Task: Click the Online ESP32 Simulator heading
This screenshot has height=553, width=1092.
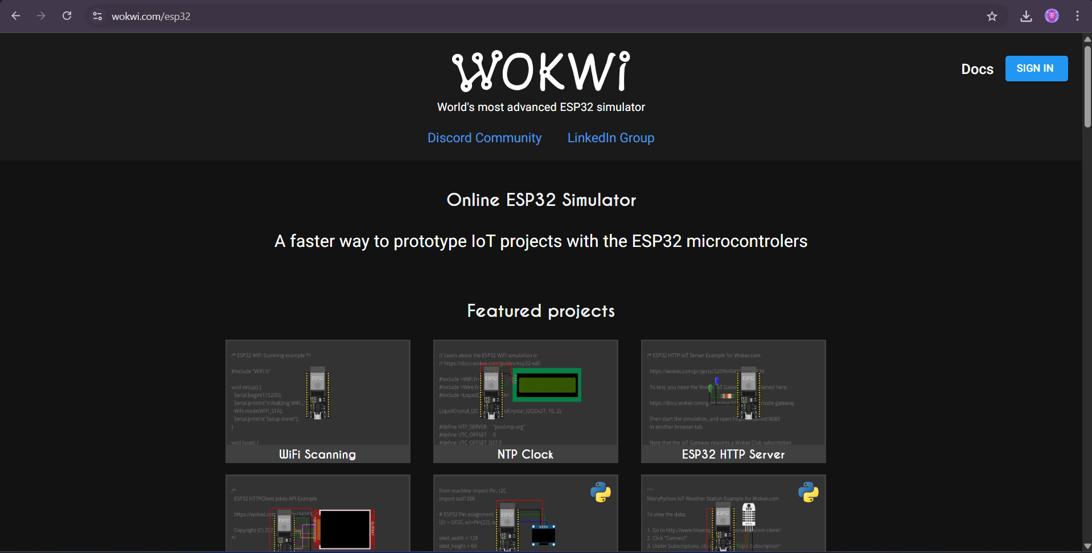Action: (541, 200)
